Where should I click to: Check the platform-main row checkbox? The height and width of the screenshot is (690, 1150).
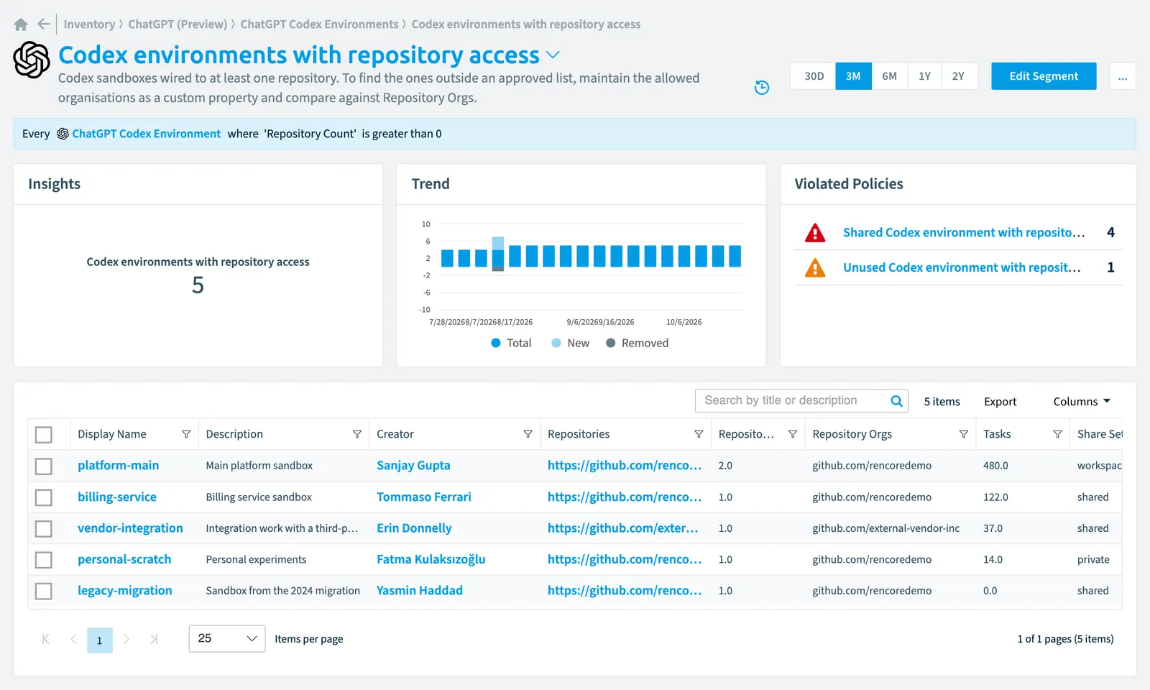pyautogui.click(x=44, y=466)
